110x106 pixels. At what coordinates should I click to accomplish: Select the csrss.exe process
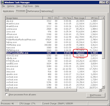(54, 32)
